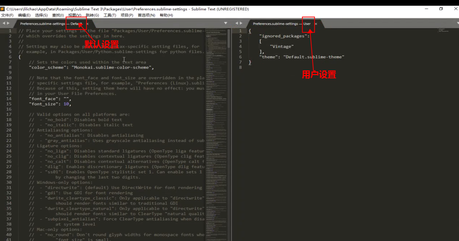Go to the next tab in the right pane

pos(242,23)
